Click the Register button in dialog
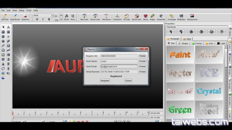Screen dimensions: 232x130 click(105, 81)
